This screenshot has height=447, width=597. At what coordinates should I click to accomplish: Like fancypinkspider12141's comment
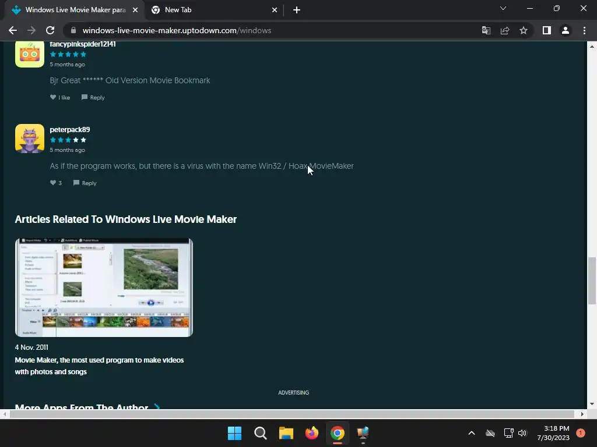[60, 97]
